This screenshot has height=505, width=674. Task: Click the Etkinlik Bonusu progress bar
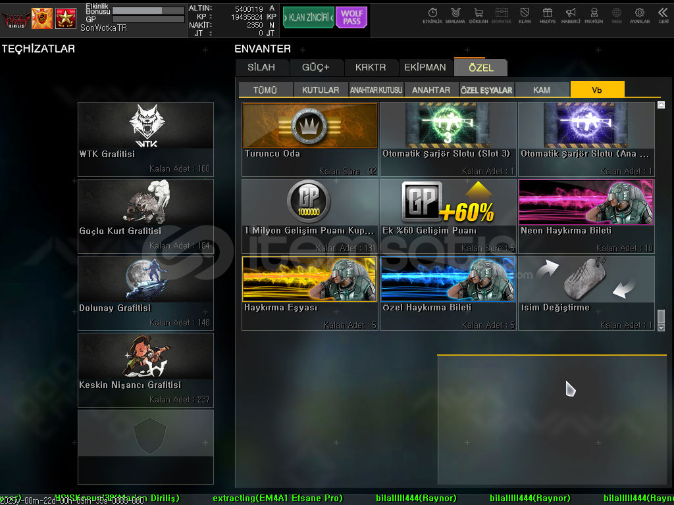point(148,11)
